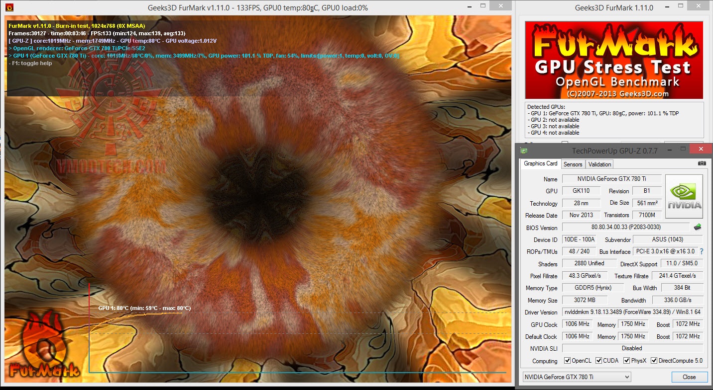Click the Shaders field showing 2880 Unified
713x390 pixels.
pos(589,263)
